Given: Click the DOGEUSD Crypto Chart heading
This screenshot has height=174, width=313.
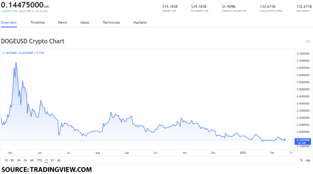Looking at the screenshot, I should 32,41.
